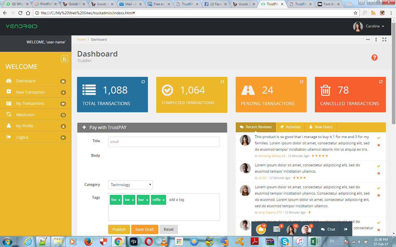Screen dimensions: 396x247
Task: Open the Category Technology dropdown
Action: [x=130, y=185]
